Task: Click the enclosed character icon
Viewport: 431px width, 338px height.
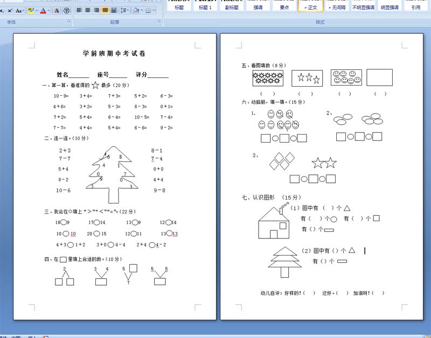Action: (66, 11)
